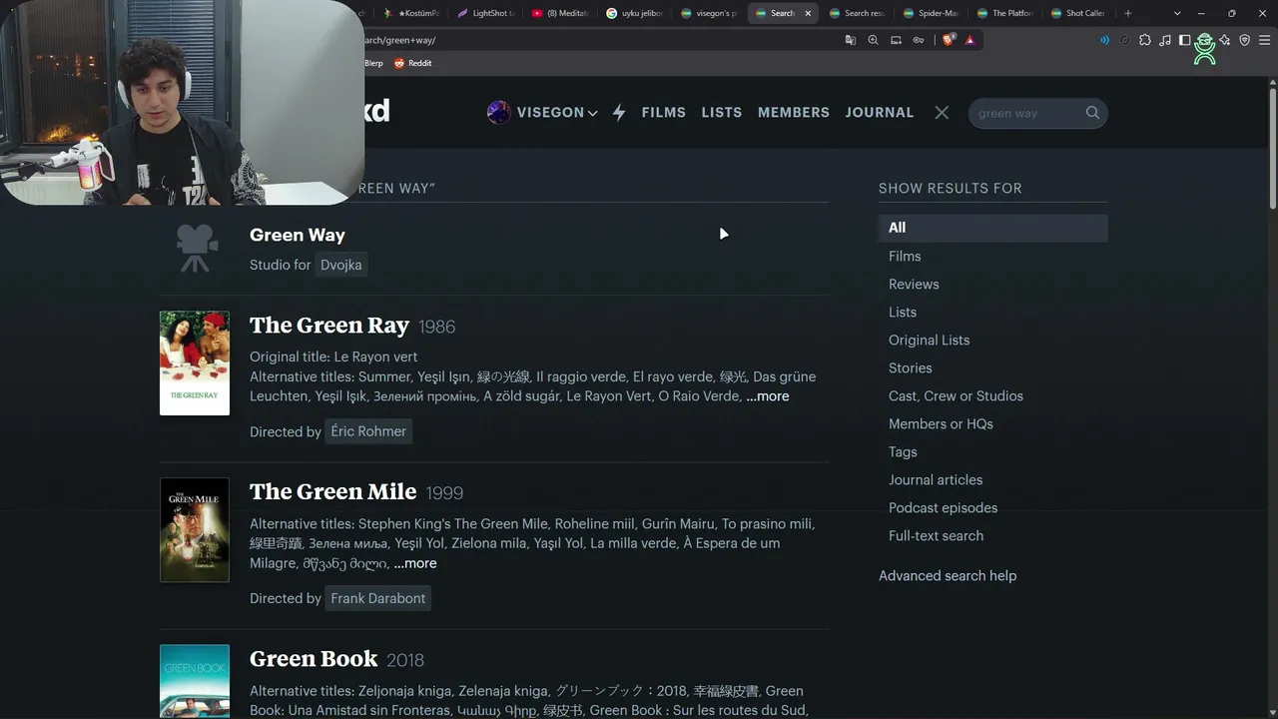Switch to the Shot Caller tab
The height and width of the screenshot is (719, 1278).
coord(1078,13)
